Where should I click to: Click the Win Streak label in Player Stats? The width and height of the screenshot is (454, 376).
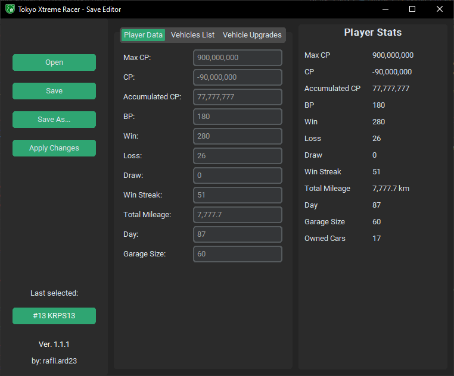(x=323, y=172)
